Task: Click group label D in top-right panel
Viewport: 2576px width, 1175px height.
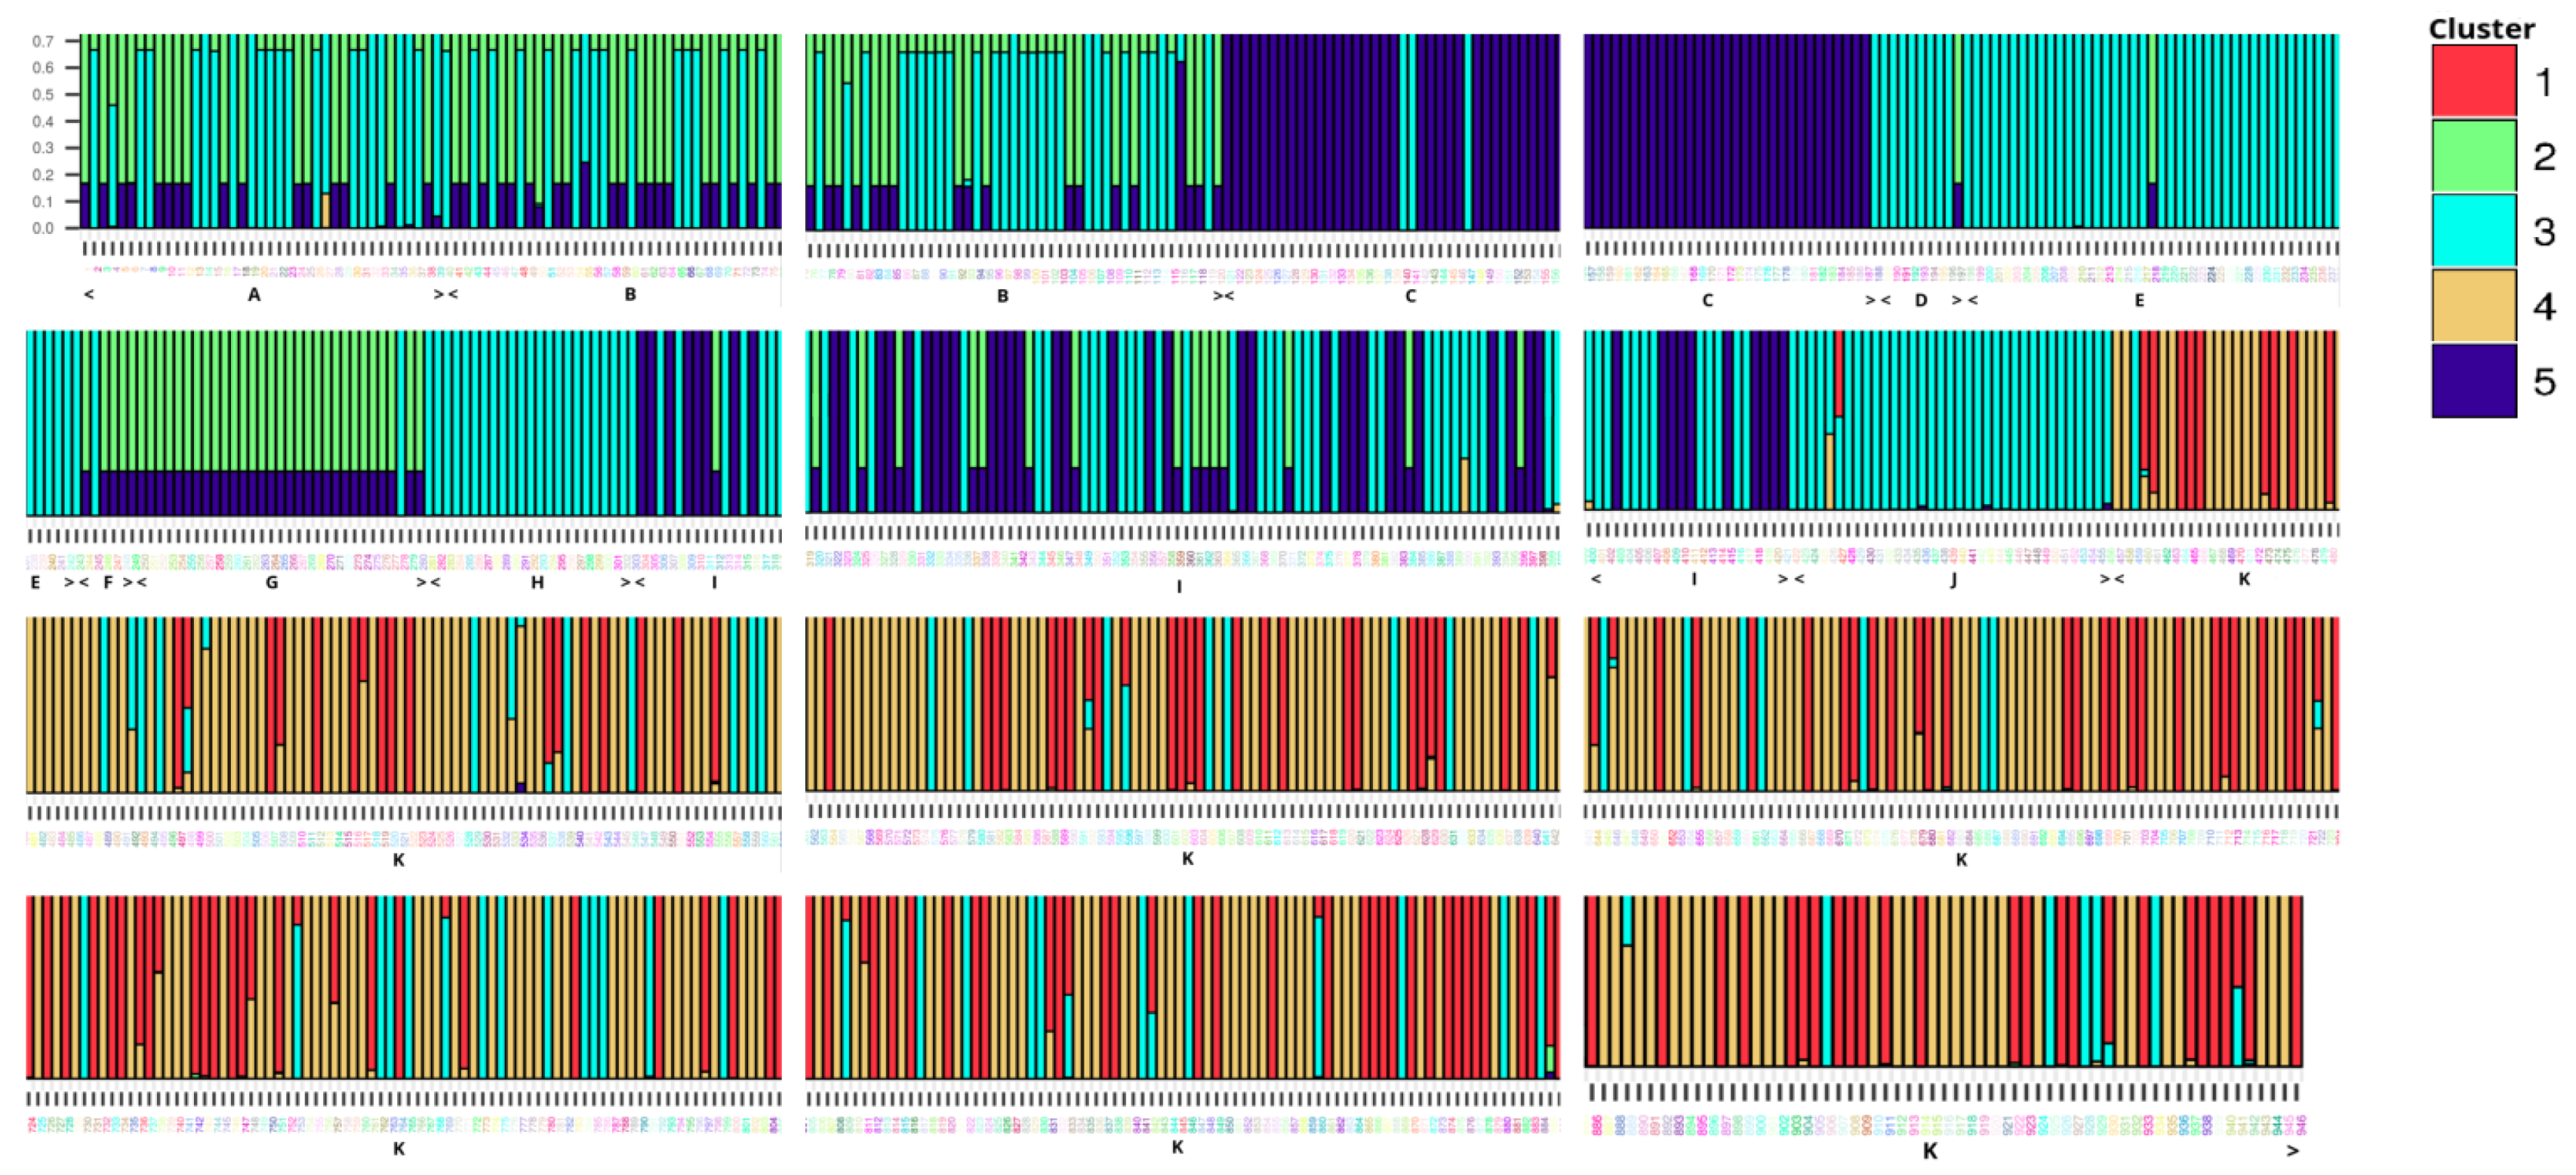Action: point(1920,300)
